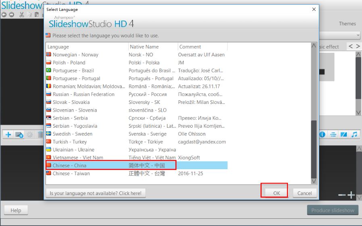The height and width of the screenshot is (226, 362).
Task: Click the Cut scissors icon
Action: (22, 15)
